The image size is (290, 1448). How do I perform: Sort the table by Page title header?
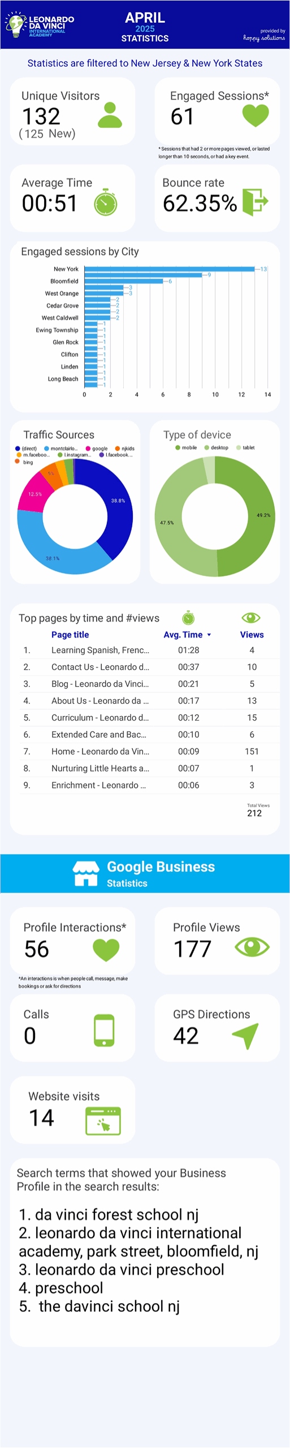coord(70,635)
